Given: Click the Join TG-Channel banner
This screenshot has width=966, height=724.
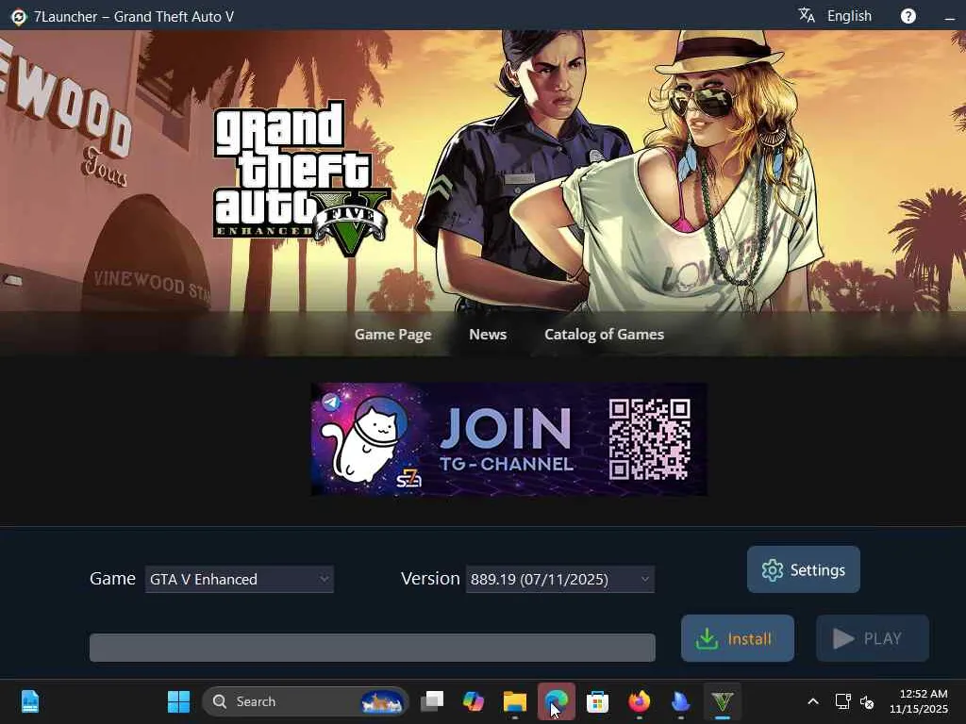Looking at the screenshot, I should coord(508,439).
